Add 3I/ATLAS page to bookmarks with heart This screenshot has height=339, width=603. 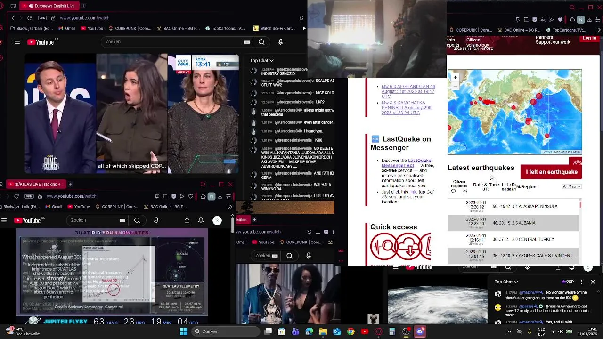(x=191, y=196)
